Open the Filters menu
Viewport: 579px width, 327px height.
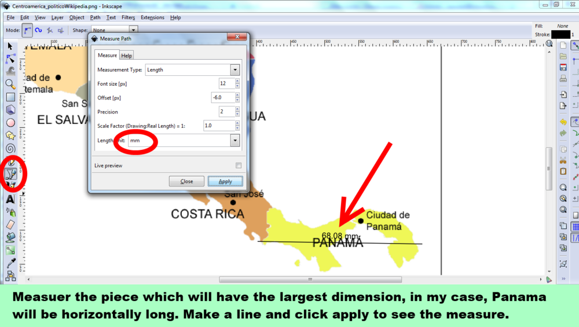[128, 17]
